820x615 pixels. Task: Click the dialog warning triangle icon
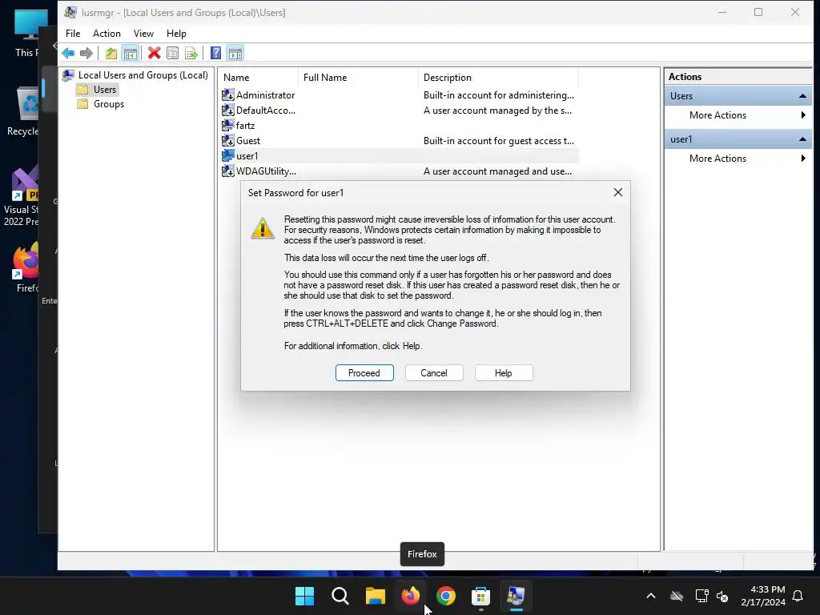click(x=263, y=228)
